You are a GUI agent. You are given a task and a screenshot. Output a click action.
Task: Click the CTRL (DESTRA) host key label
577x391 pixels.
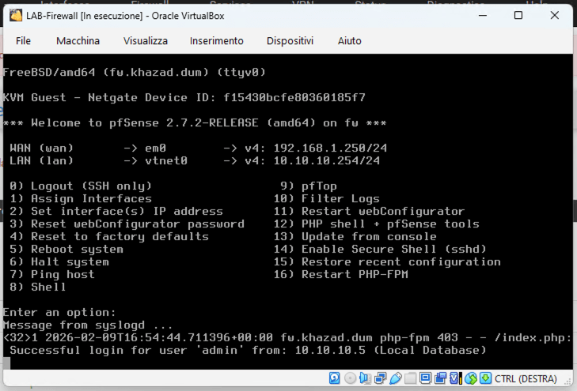526,378
